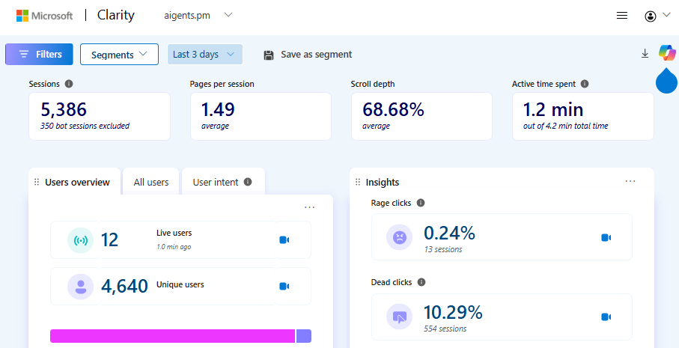
Task: Open the user account profile icon
Action: (x=651, y=16)
